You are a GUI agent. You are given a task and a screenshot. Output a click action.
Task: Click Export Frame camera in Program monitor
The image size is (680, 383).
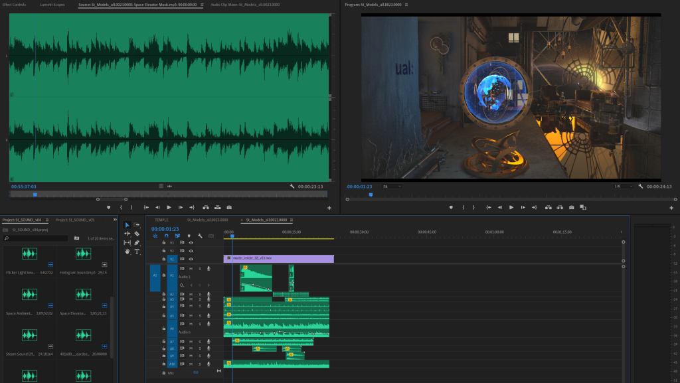(571, 208)
